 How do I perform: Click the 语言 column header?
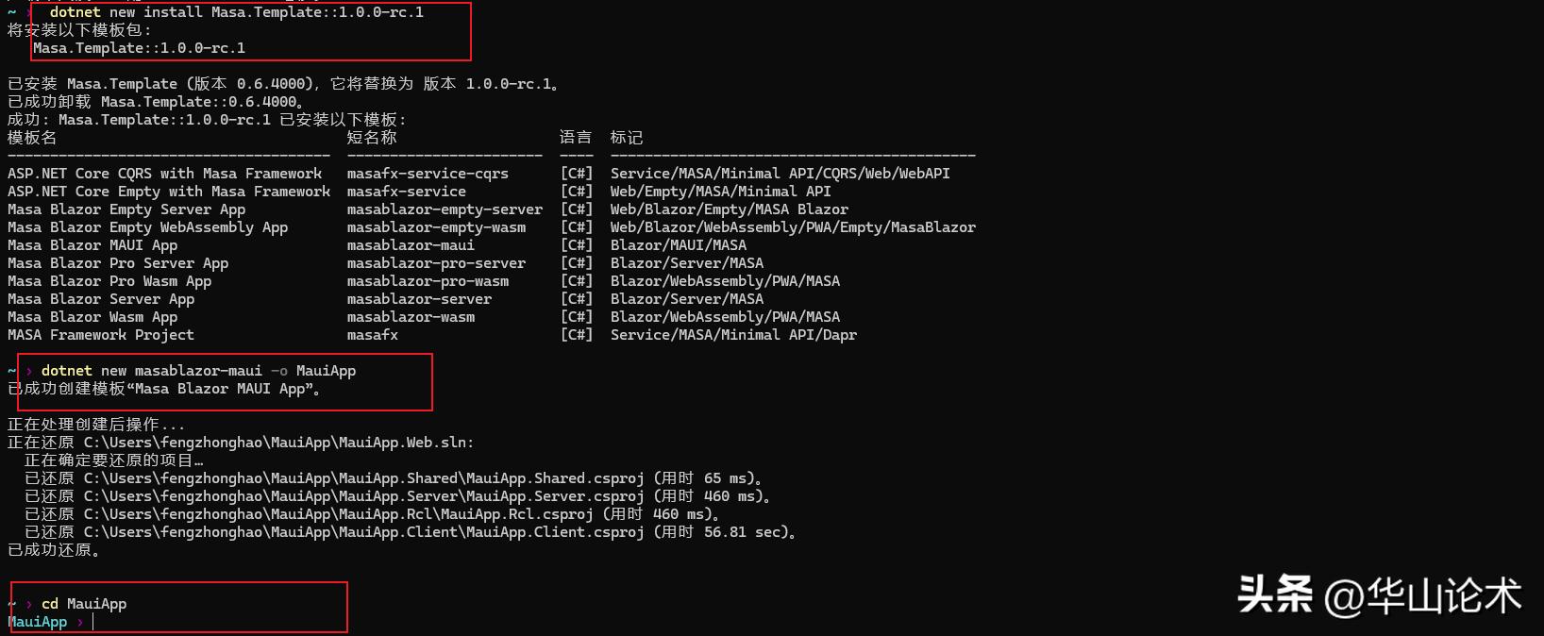[575, 138]
